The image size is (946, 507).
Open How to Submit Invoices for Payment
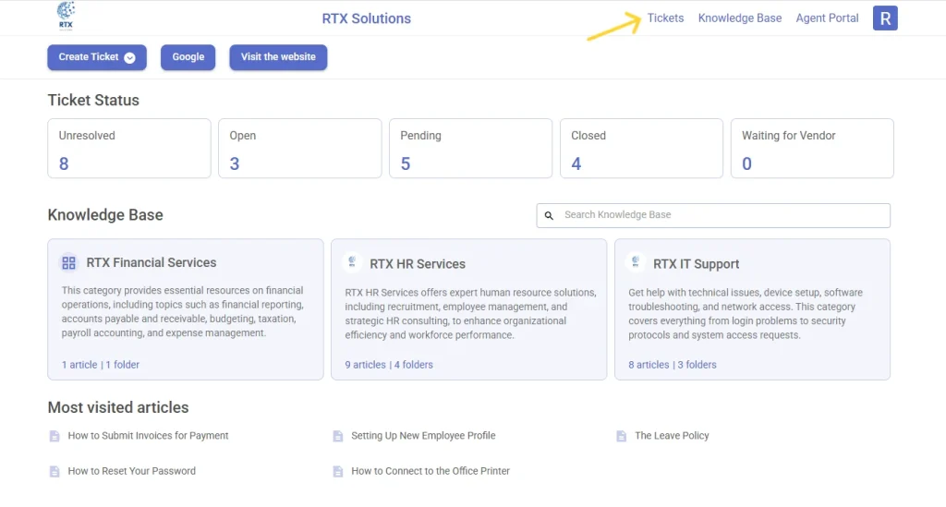pos(148,436)
